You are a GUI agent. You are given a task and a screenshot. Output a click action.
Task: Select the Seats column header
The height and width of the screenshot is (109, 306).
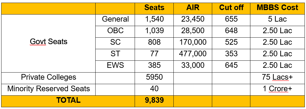(154, 8)
